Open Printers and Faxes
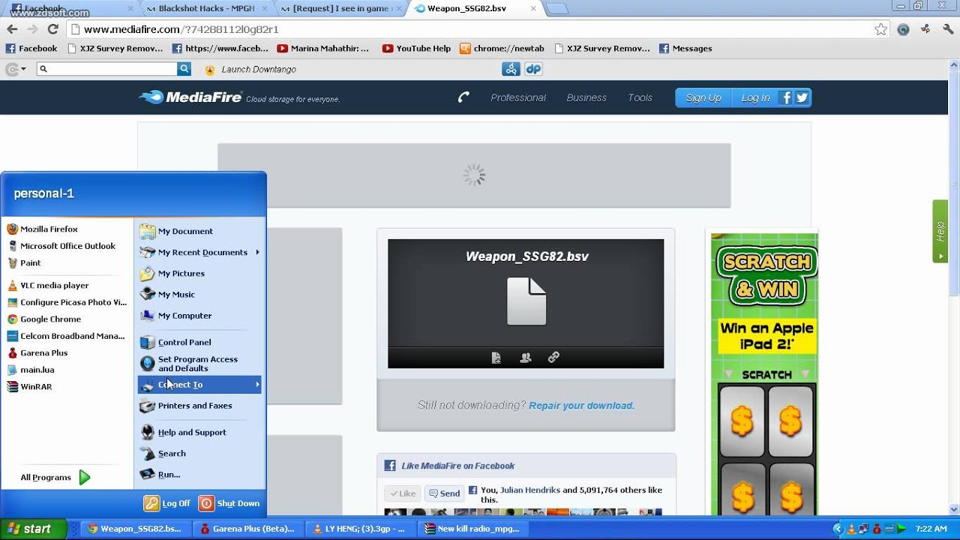This screenshot has width=960, height=540. [186, 406]
